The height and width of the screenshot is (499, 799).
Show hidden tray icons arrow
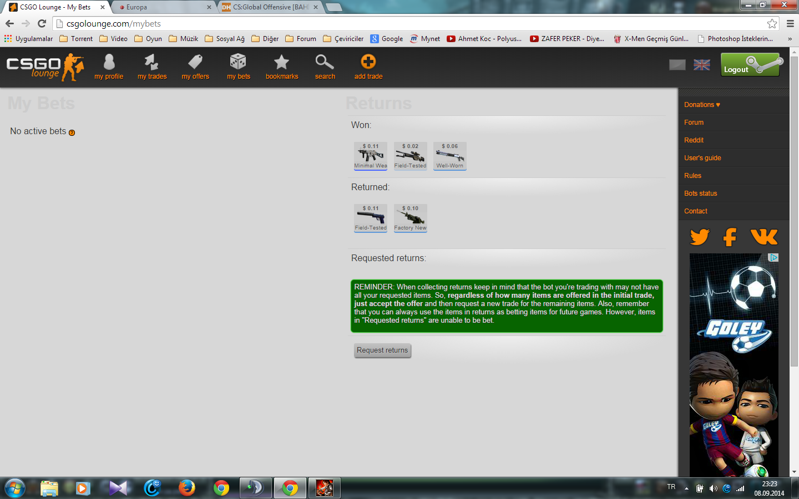[x=686, y=488]
